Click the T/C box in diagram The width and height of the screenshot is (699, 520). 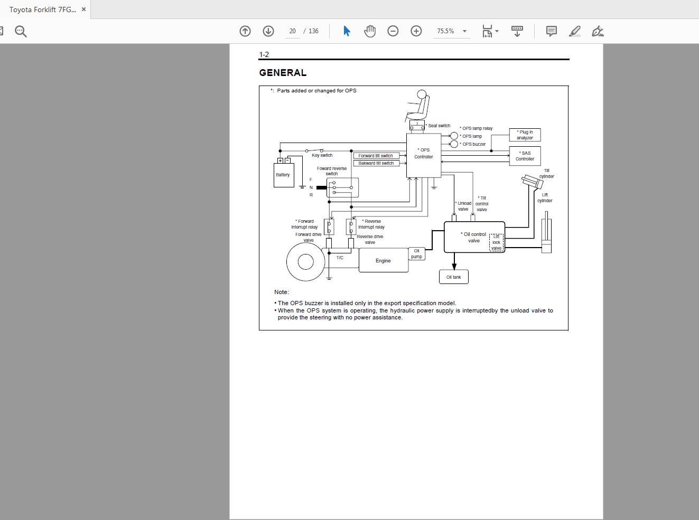tap(340, 258)
